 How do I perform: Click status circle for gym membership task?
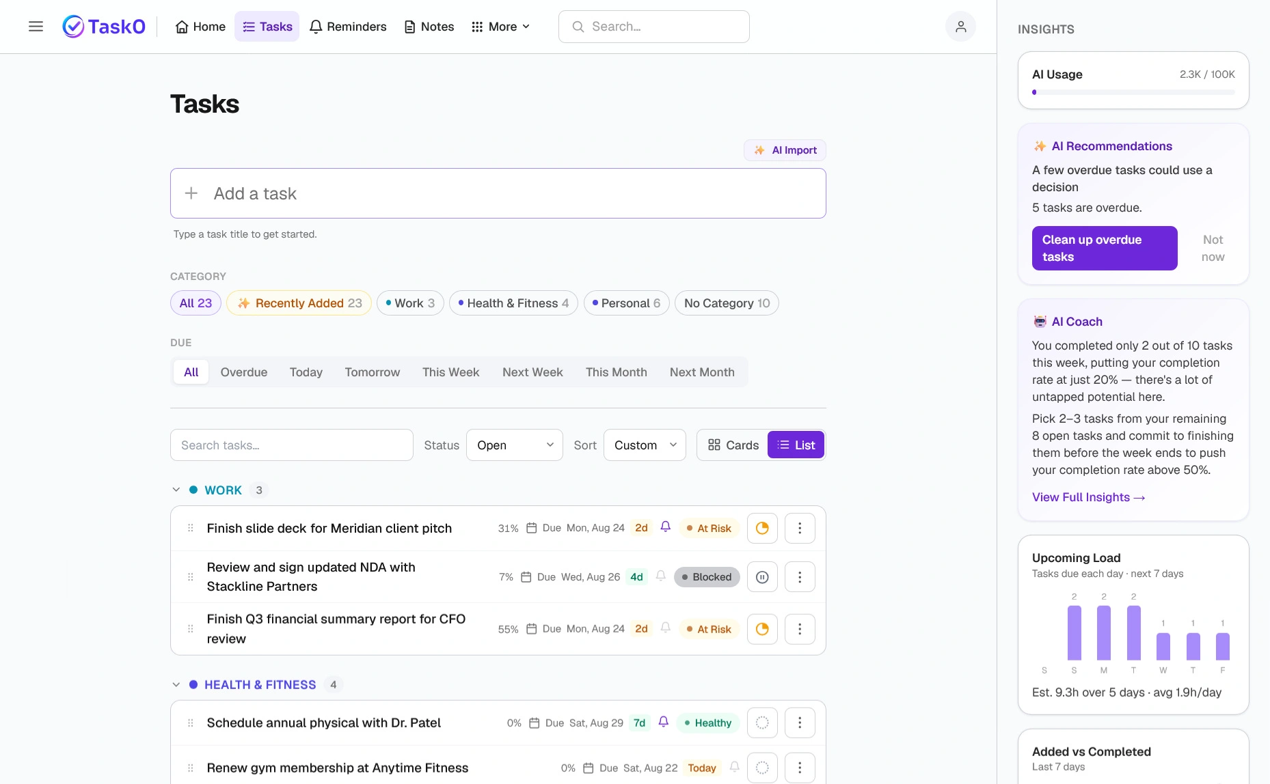(x=762, y=768)
